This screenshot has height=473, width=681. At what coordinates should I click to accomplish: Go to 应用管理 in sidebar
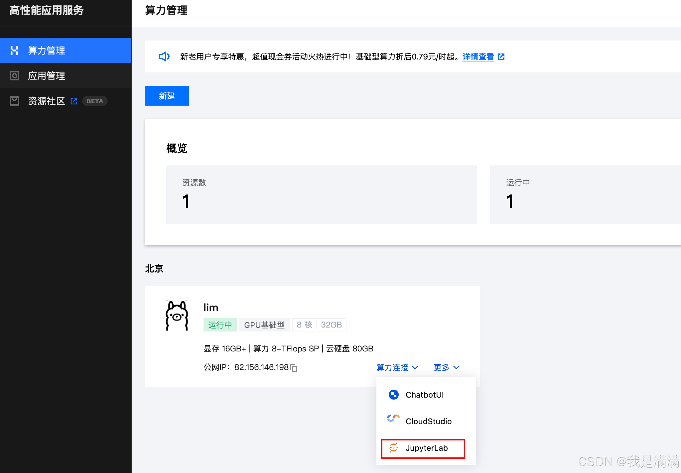[x=47, y=76]
